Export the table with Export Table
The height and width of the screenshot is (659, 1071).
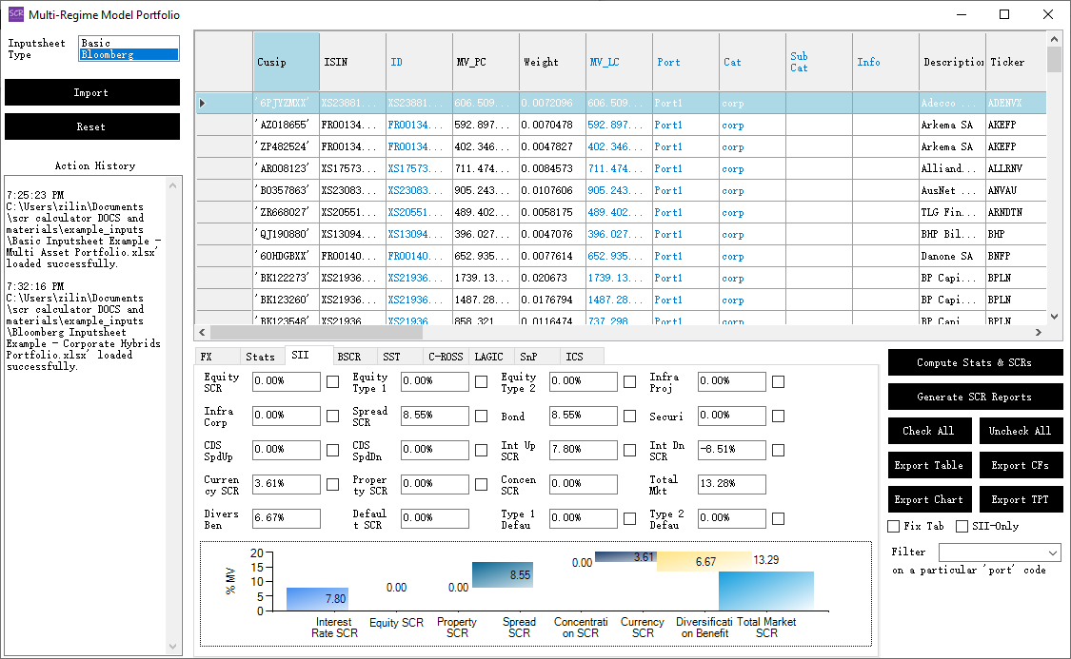[x=929, y=465]
